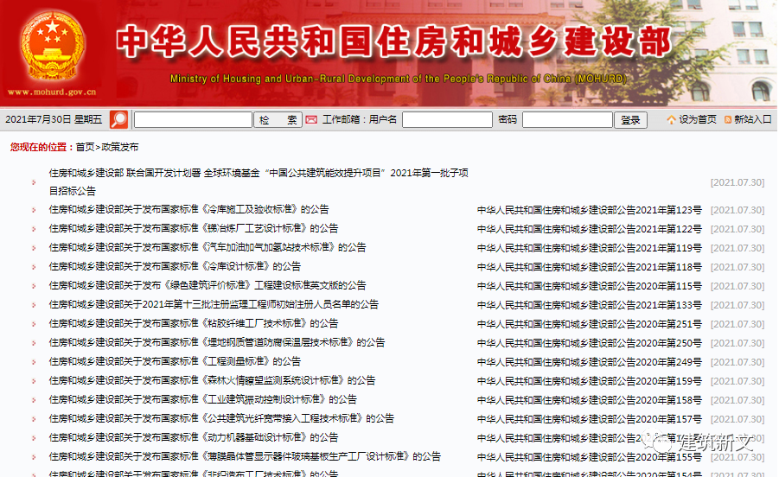779x477 pixels.
Task: Open the 《汽车加油加气加氢站技术标准》 announcement
Action: 208,247
